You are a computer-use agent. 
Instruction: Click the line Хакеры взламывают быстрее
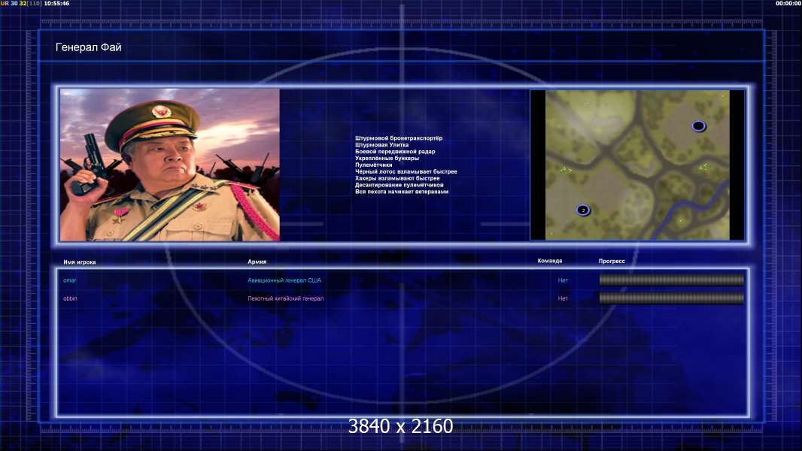click(397, 178)
